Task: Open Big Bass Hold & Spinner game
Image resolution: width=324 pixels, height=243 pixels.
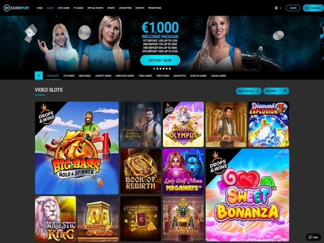Action: click(x=77, y=148)
